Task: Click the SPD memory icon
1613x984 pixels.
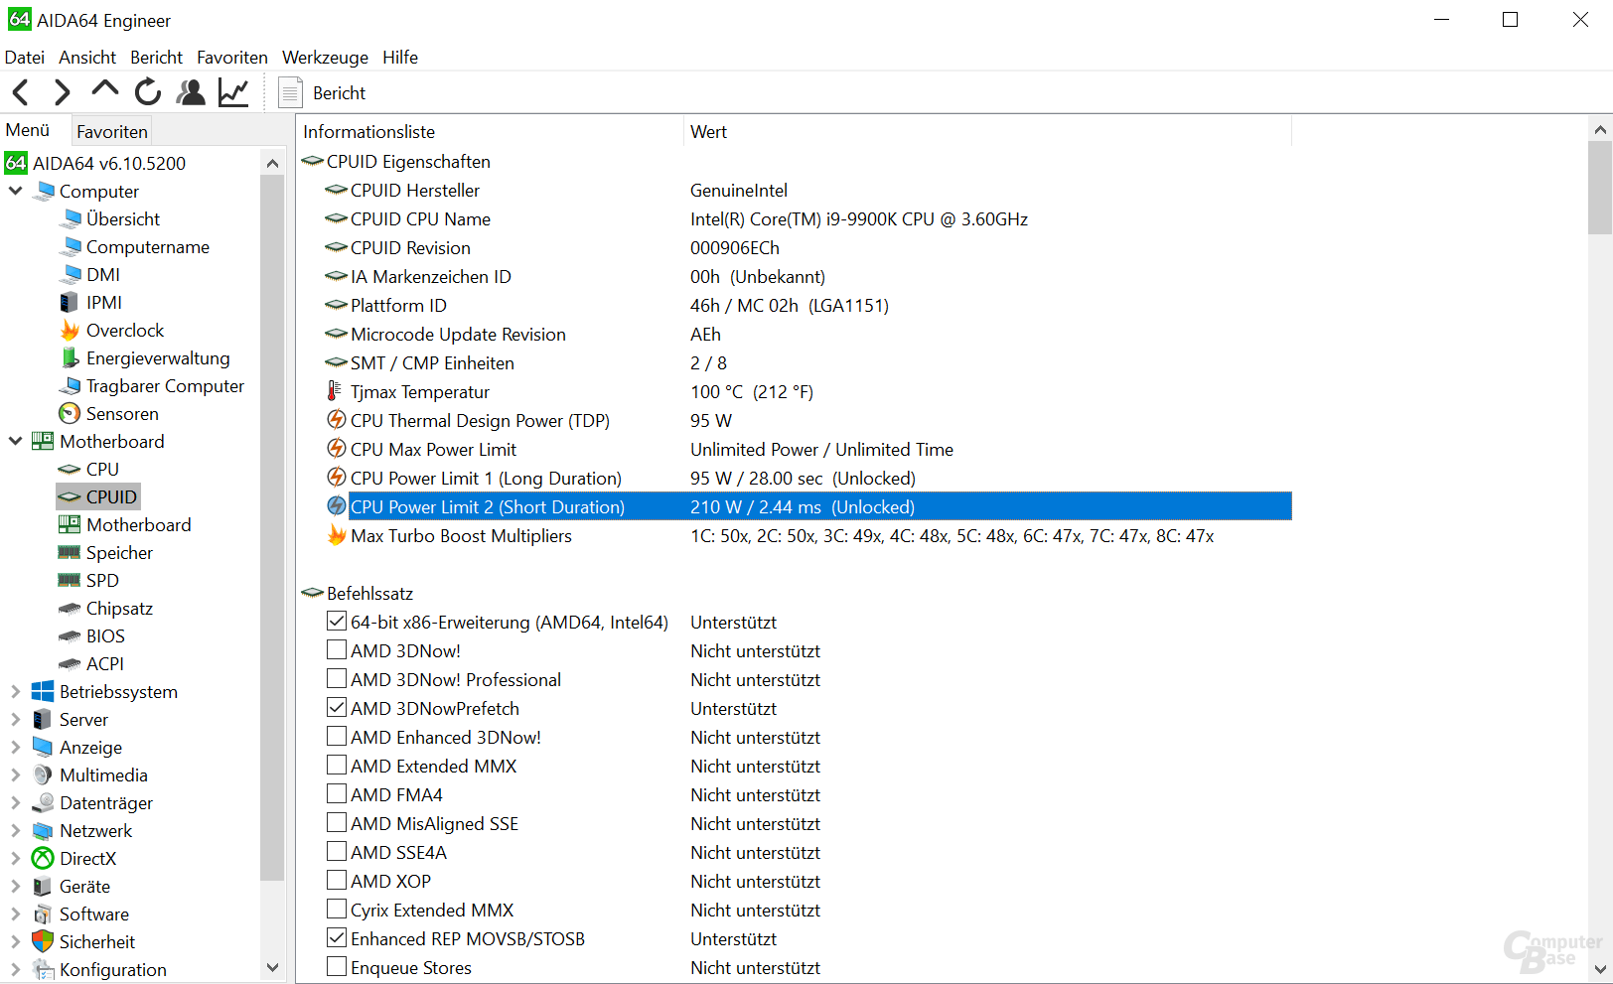Action: click(x=70, y=580)
